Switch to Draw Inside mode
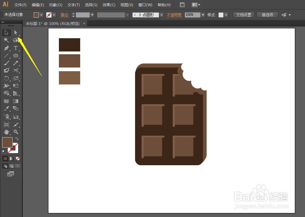 [18, 166]
